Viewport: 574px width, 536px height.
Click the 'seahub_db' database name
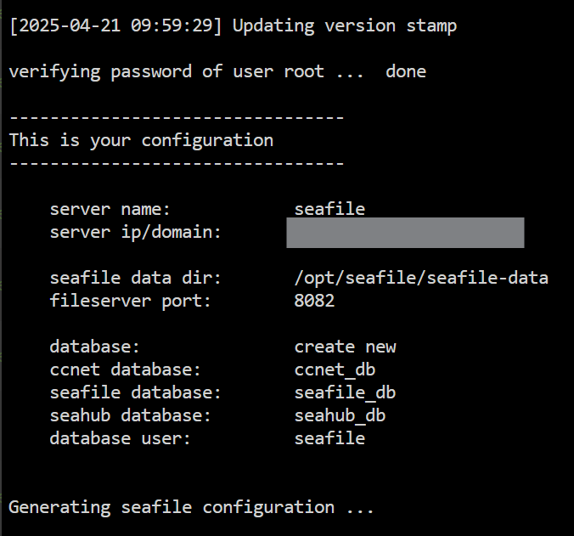coord(340,415)
